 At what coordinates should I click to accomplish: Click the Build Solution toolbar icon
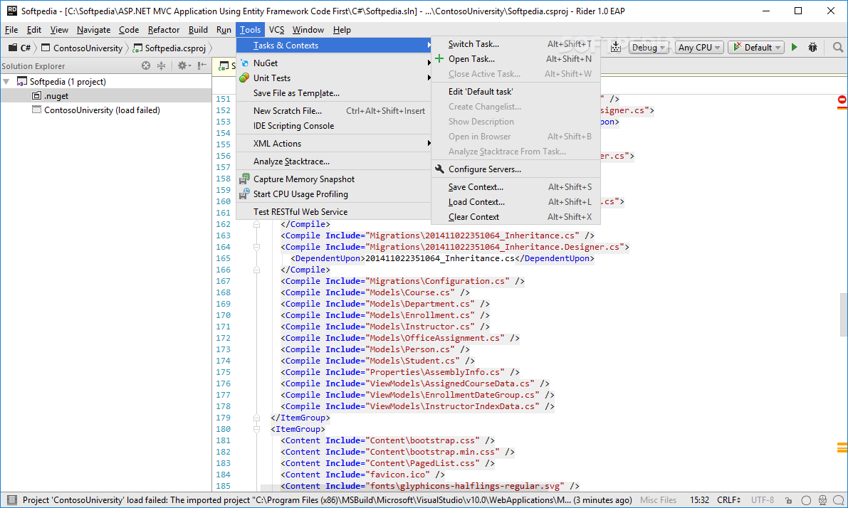coord(615,48)
